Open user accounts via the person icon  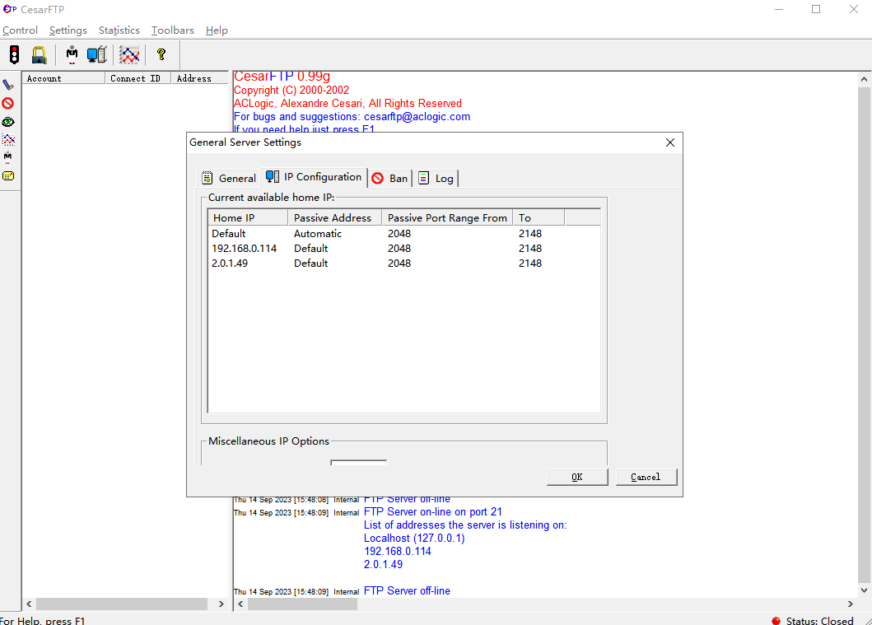[x=72, y=55]
